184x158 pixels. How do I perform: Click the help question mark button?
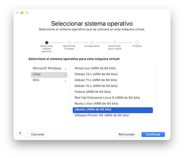tap(20, 134)
